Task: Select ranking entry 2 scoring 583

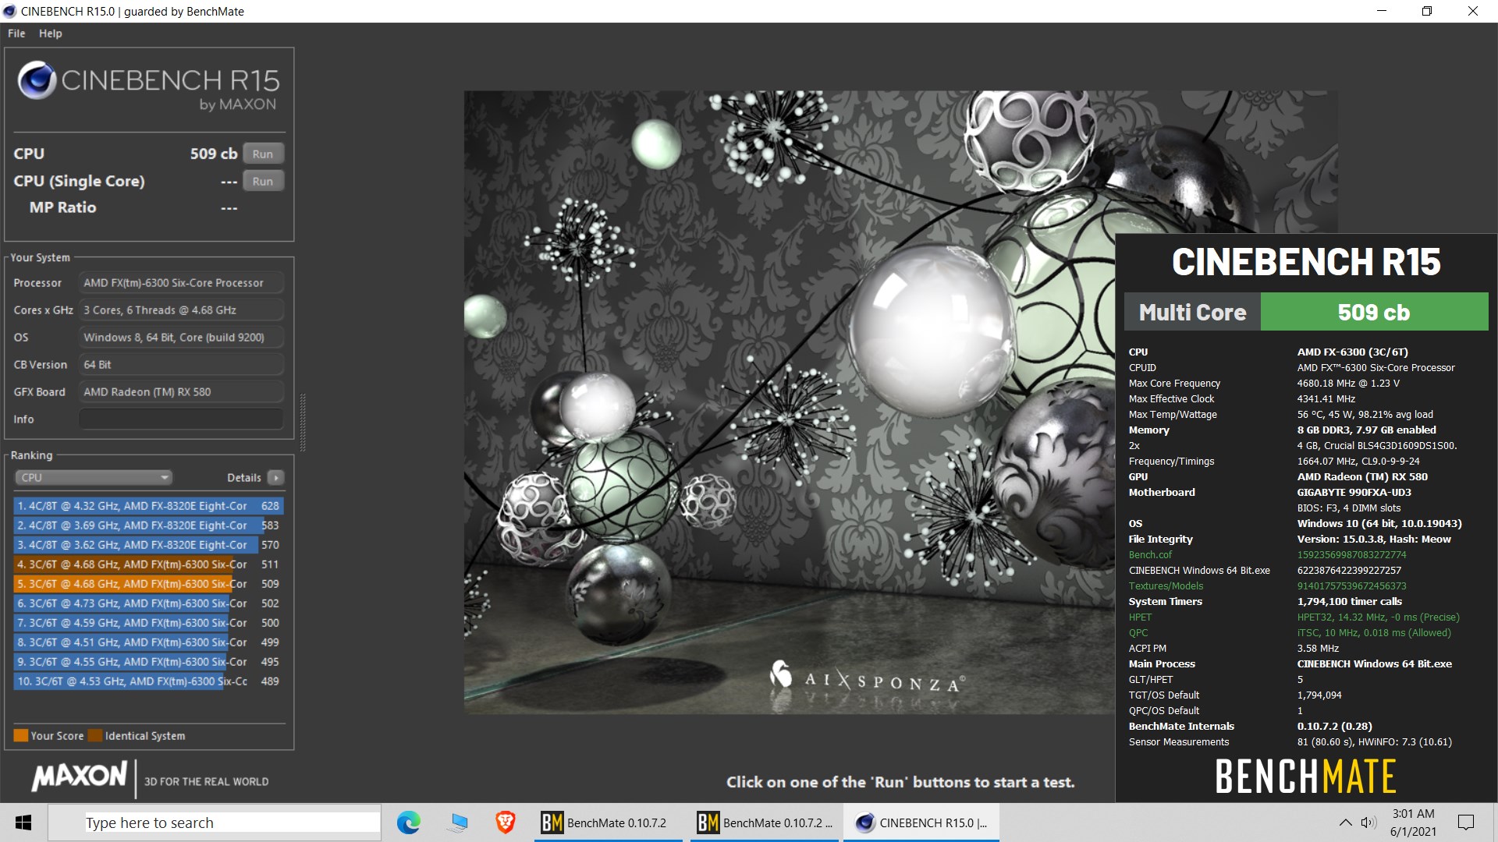Action: (148, 525)
